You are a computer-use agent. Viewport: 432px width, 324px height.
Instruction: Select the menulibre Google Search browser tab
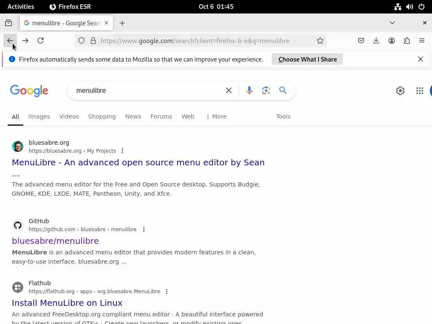point(66,23)
